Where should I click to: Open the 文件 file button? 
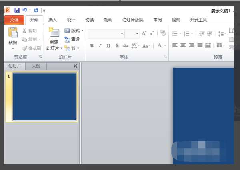(14, 20)
